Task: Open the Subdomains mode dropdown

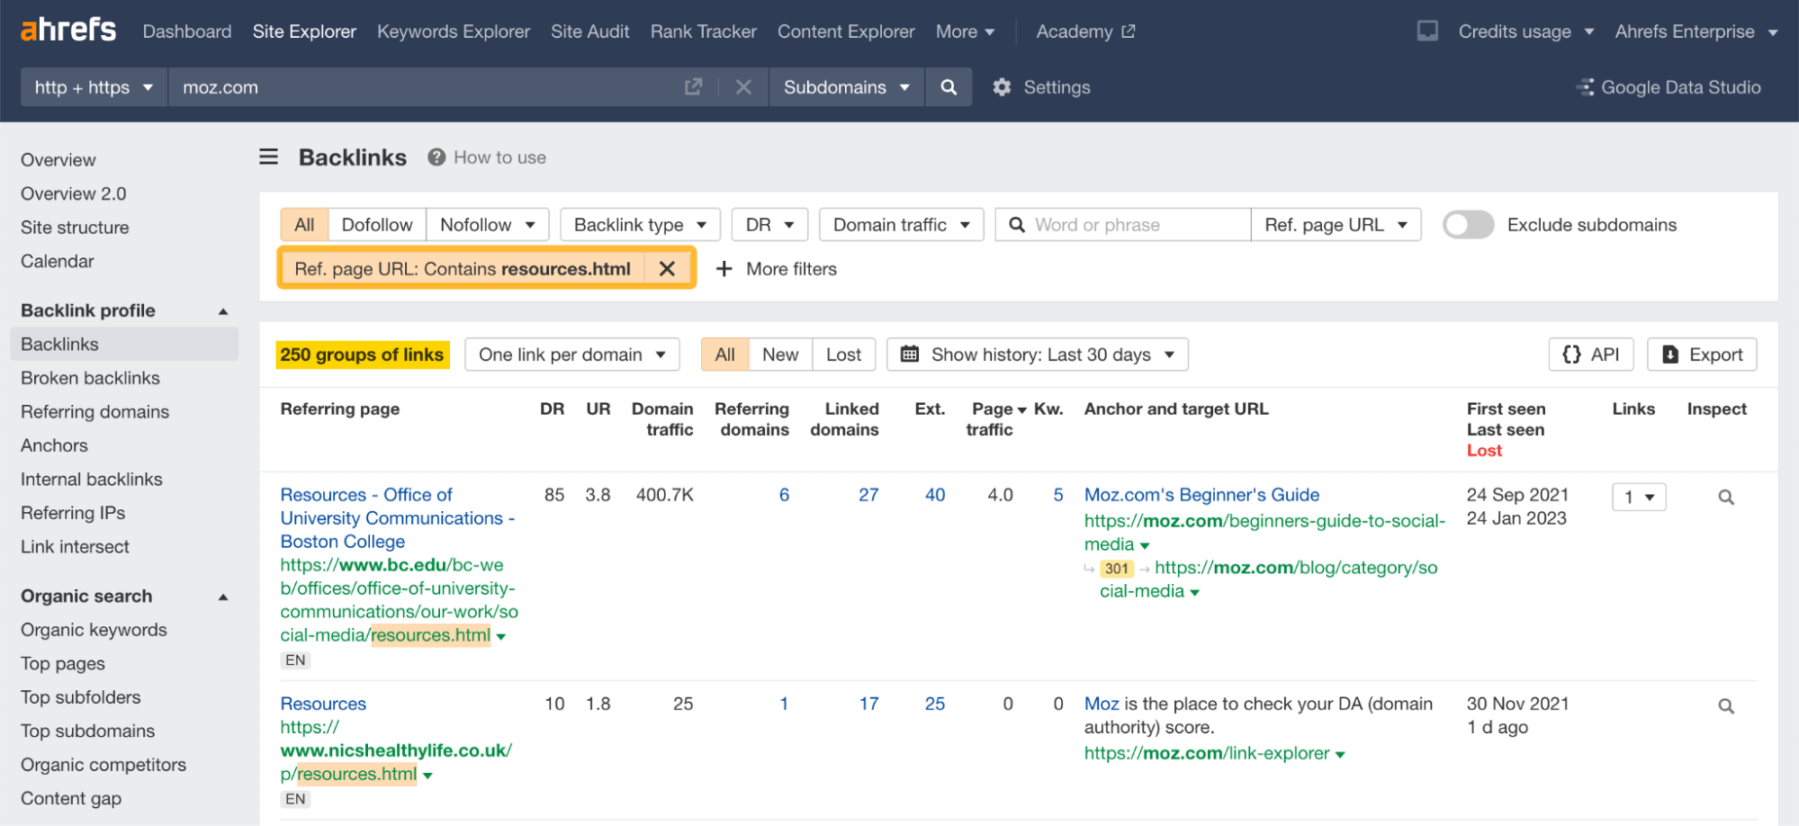Action: [844, 86]
